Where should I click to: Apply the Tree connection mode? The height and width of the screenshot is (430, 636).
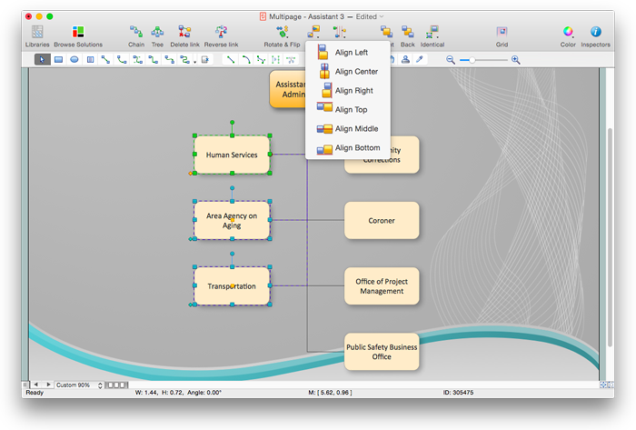(157, 36)
